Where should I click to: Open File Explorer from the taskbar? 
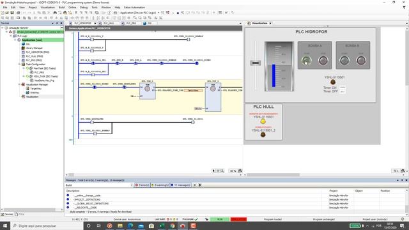120,226
